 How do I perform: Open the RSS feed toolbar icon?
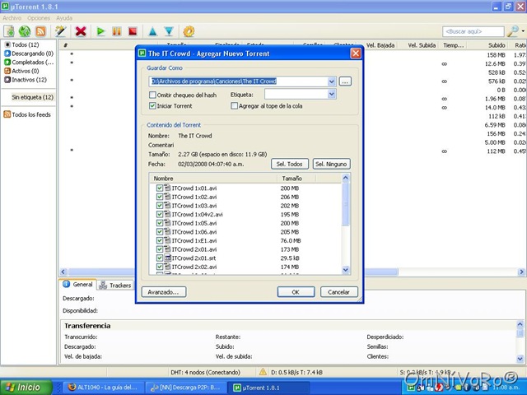40,31
